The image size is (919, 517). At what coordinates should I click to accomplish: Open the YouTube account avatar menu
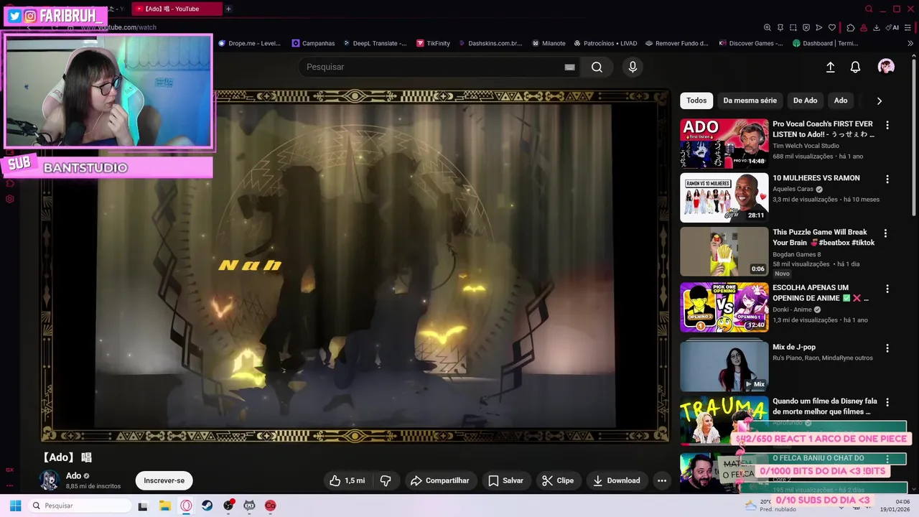(886, 67)
